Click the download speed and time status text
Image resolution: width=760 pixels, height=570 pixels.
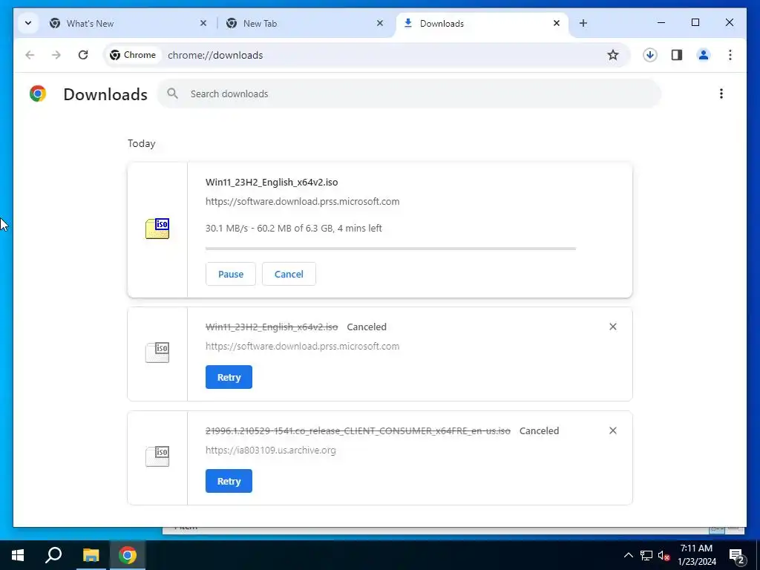click(x=294, y=229)
